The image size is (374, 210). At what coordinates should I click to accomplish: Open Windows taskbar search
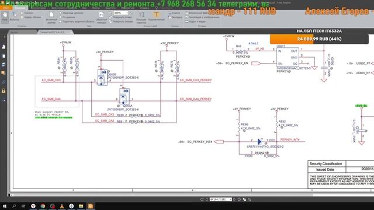[14, 206]
